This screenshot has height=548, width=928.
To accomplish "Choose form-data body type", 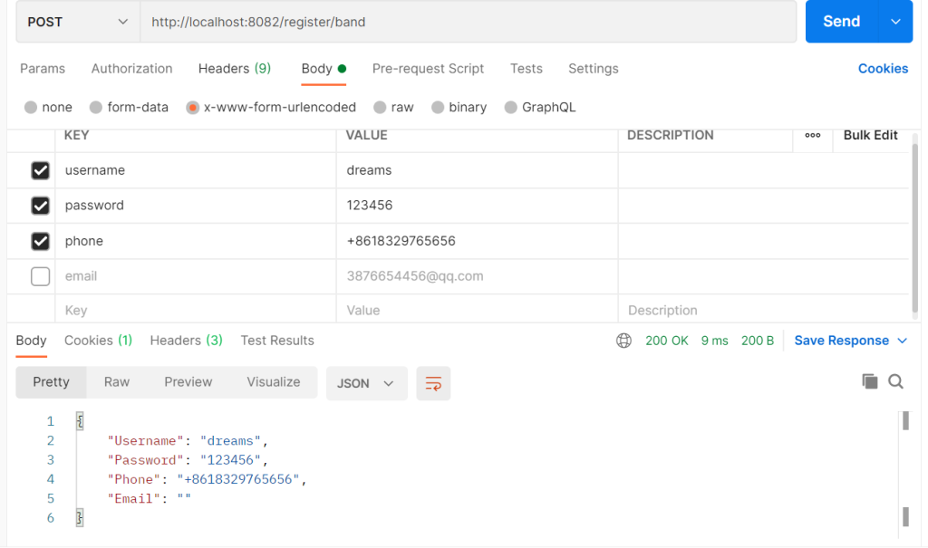I will pyautogui.click(x=96, y=107).
